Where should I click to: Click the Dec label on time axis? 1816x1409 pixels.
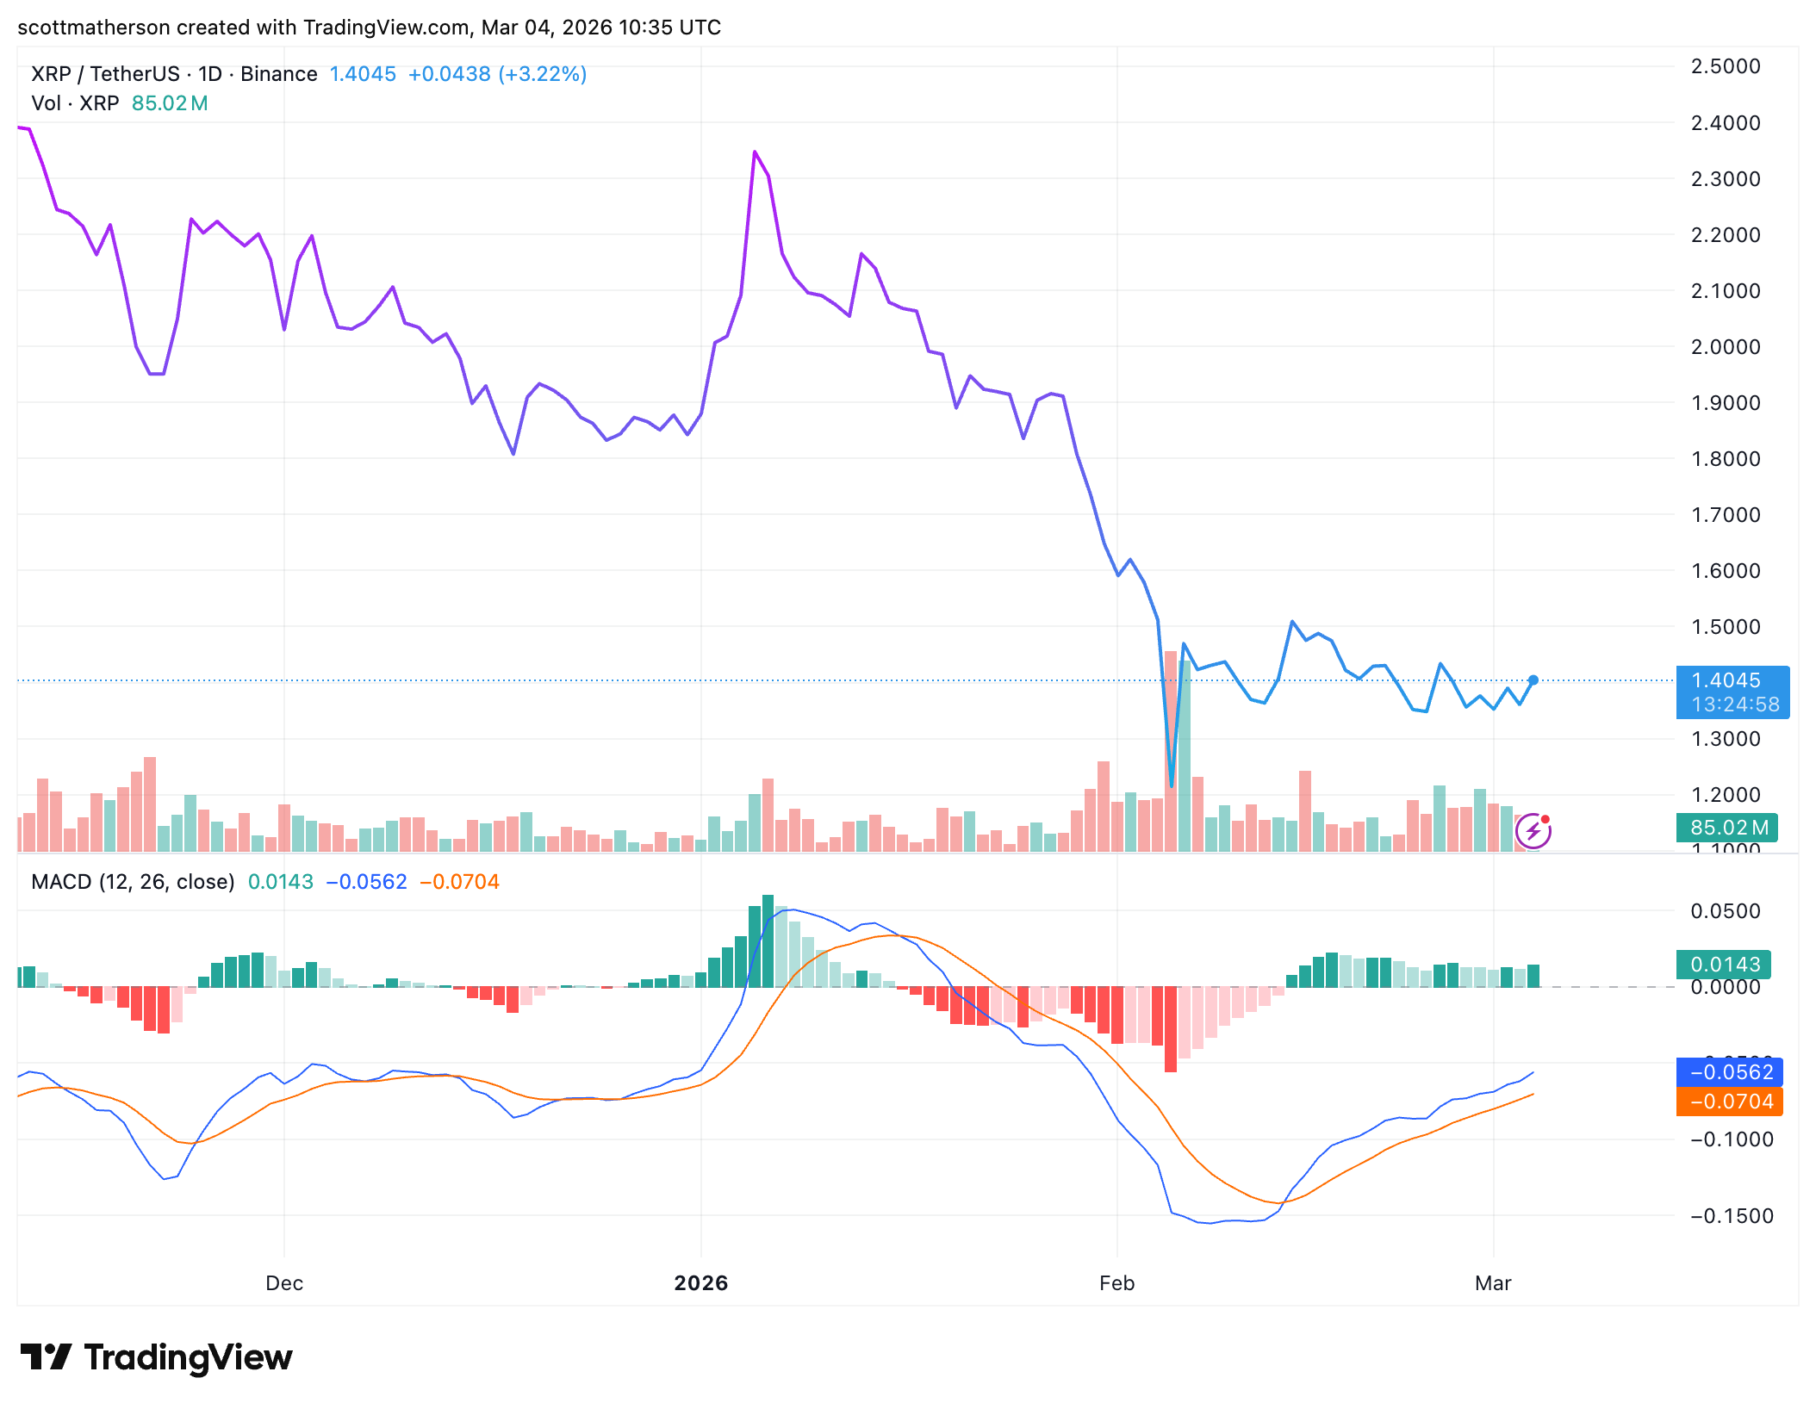[x=284, y=1283]
